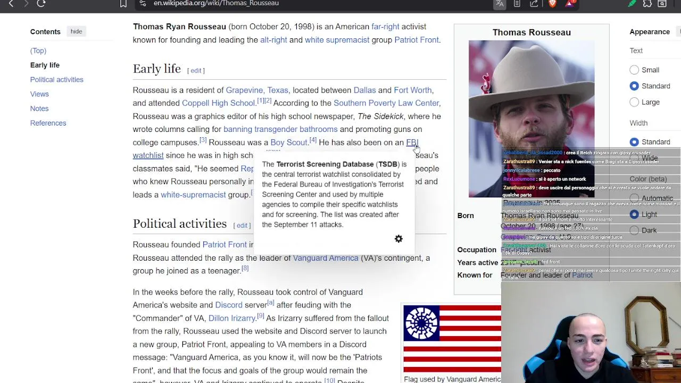Viewport: 681px width, 383px height.
Task: Select Automatic color mode radio
Action: 634,198
